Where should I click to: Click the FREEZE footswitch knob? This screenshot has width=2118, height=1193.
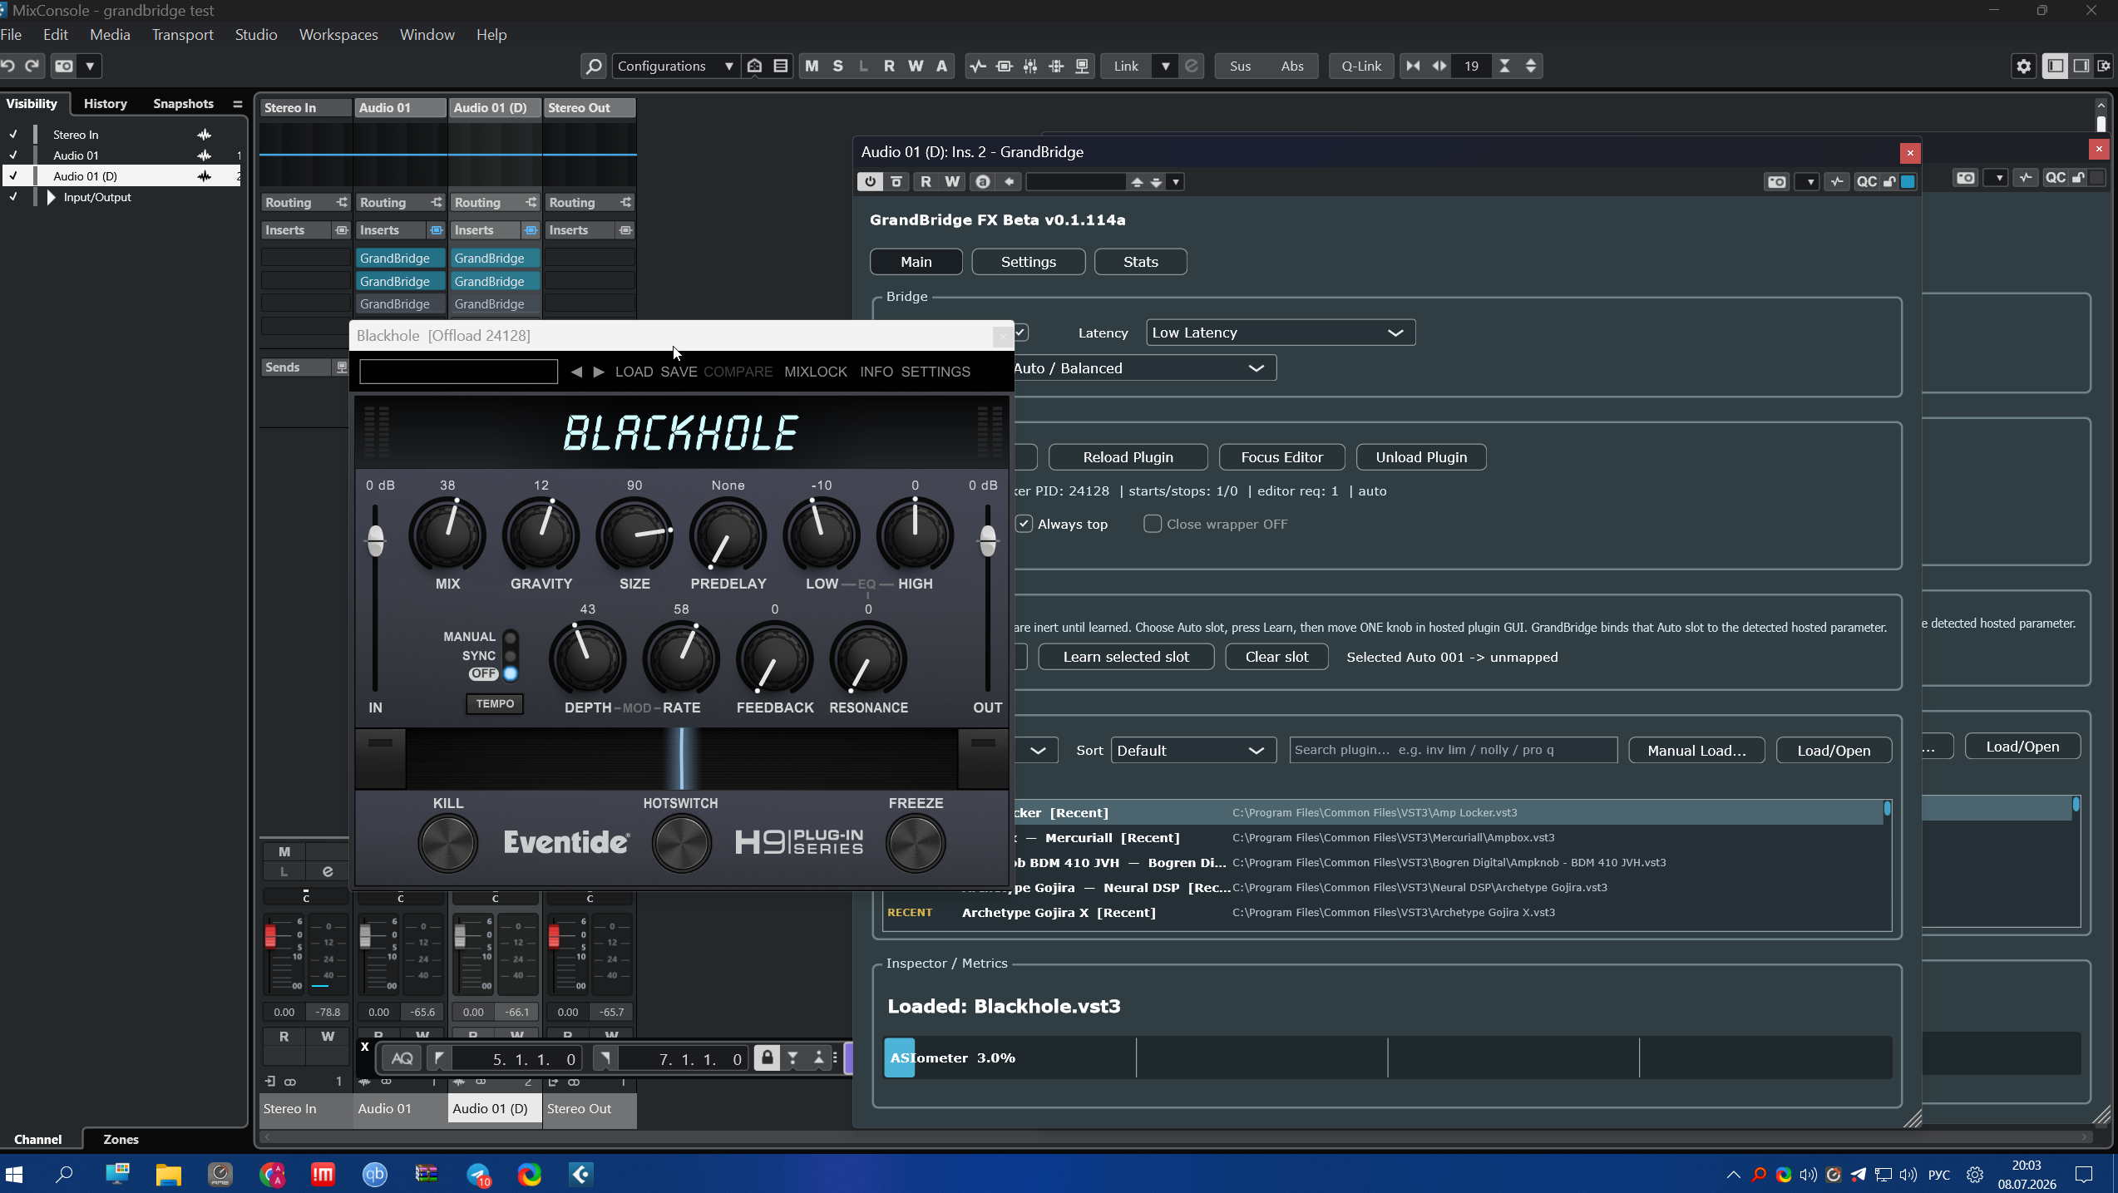[x=915, y=843]
